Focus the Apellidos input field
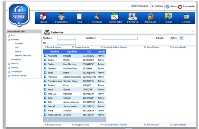199x129 pixels. click(120, 38)
